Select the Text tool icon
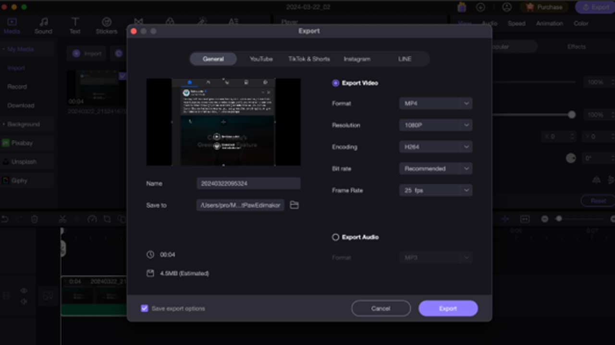This screenshot has width=615, height=345. point(75,22)
